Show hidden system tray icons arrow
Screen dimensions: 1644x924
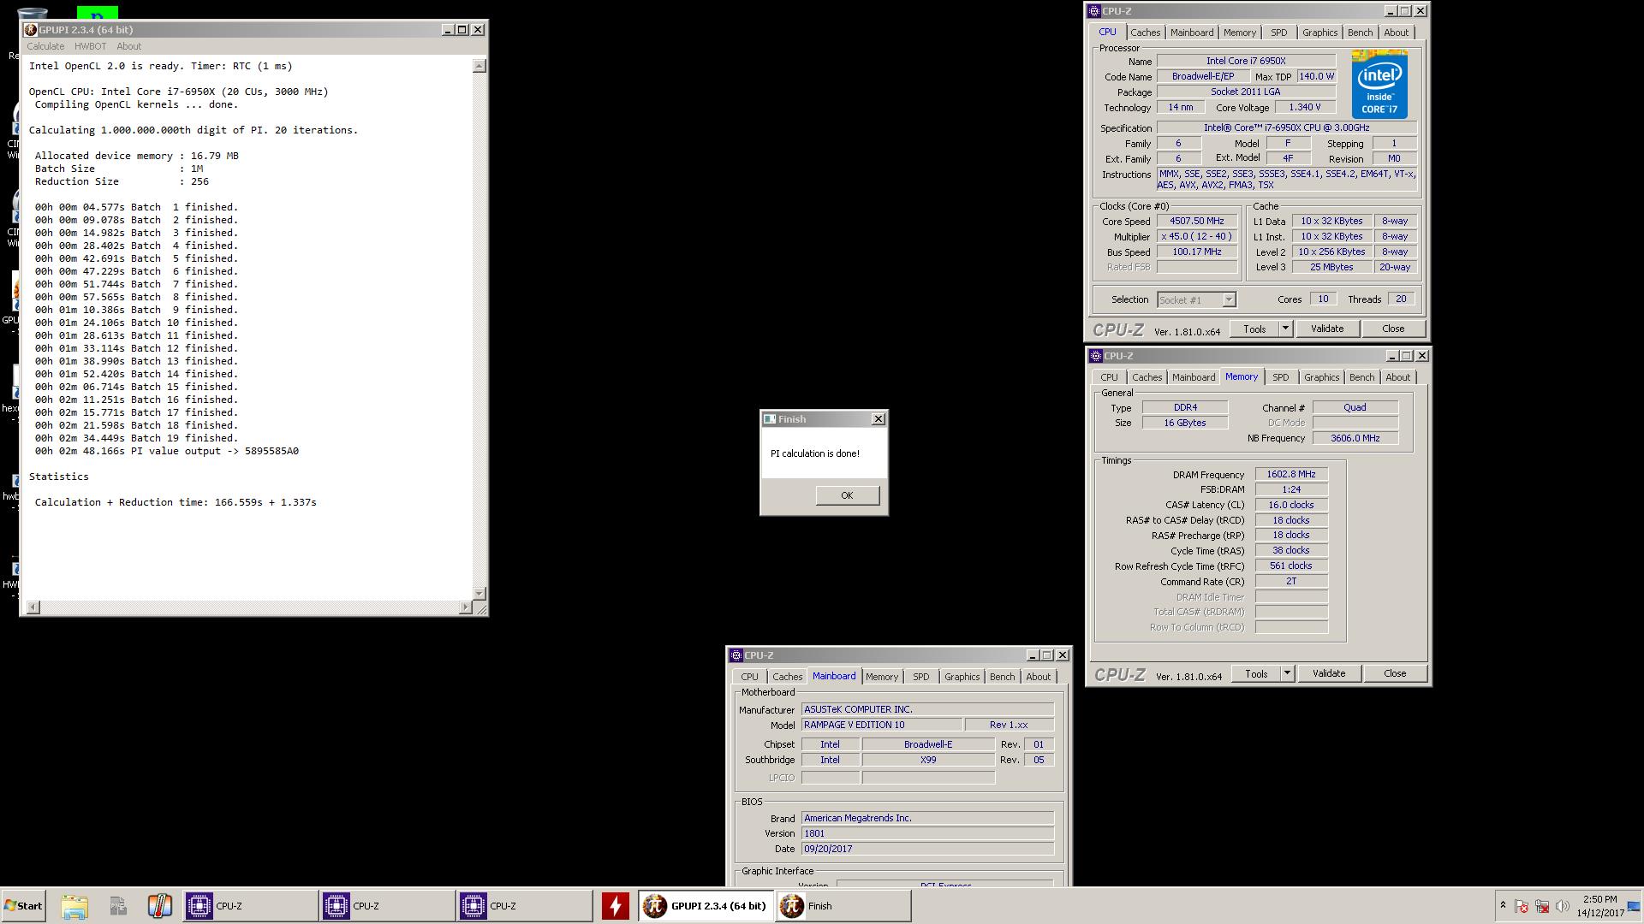1503,906
